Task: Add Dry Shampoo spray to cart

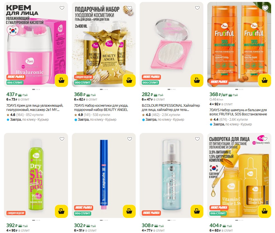Action: coord(61,211)
